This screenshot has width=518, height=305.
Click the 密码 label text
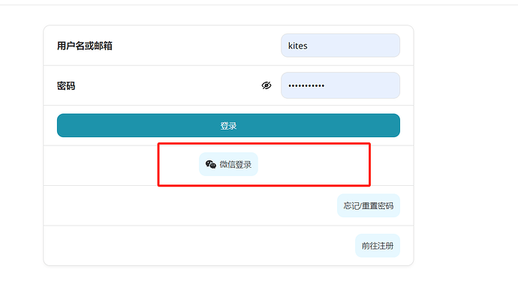(x=66, y=85)
